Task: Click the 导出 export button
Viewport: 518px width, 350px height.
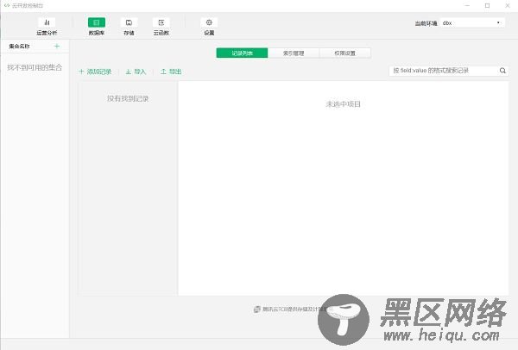Action: click(171, 72)
